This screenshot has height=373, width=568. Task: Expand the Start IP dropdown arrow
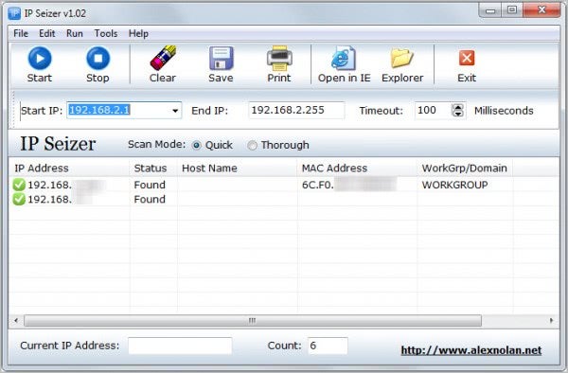[175, 111]
